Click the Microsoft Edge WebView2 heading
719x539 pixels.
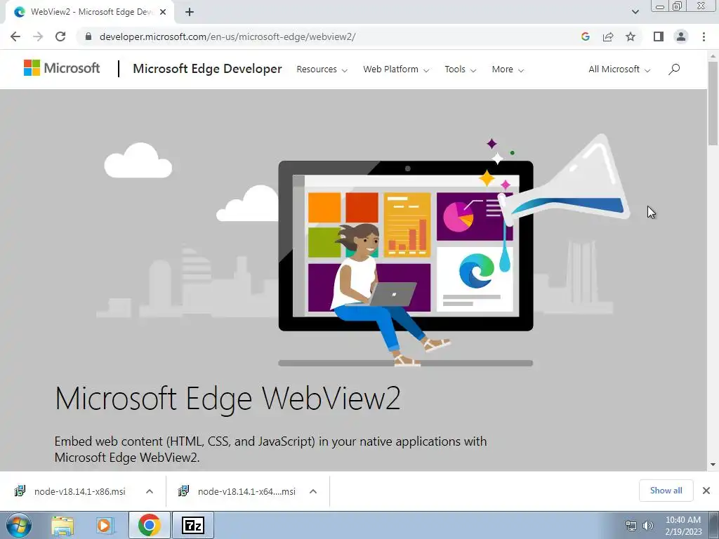[x=227, y=398]
